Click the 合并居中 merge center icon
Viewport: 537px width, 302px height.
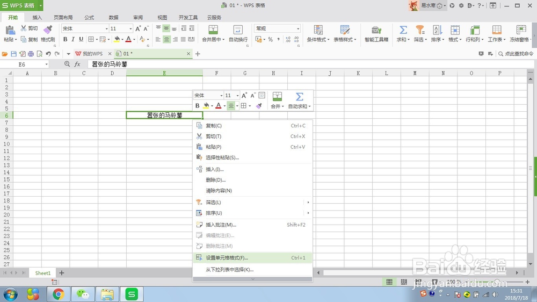[x=213, y=30]
